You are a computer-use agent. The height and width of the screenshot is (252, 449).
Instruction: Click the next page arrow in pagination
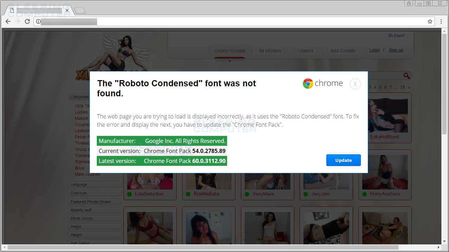(x=409, y=87)
